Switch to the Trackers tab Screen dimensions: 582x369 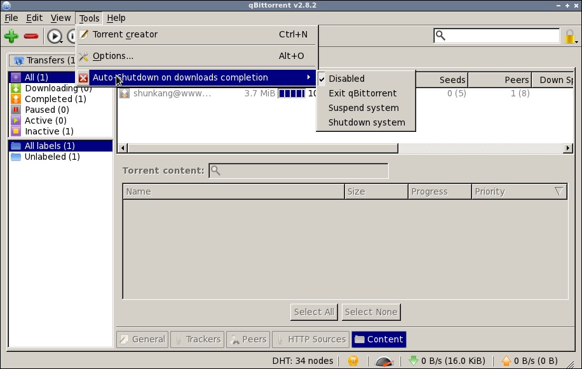coord(197,339)
